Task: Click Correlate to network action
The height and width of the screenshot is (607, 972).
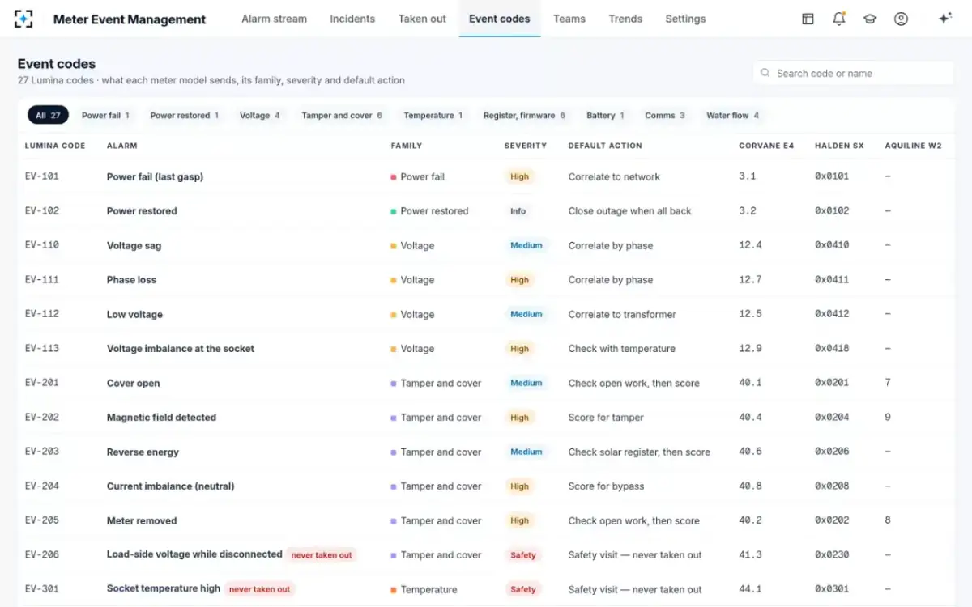Action: coord(614,176)
